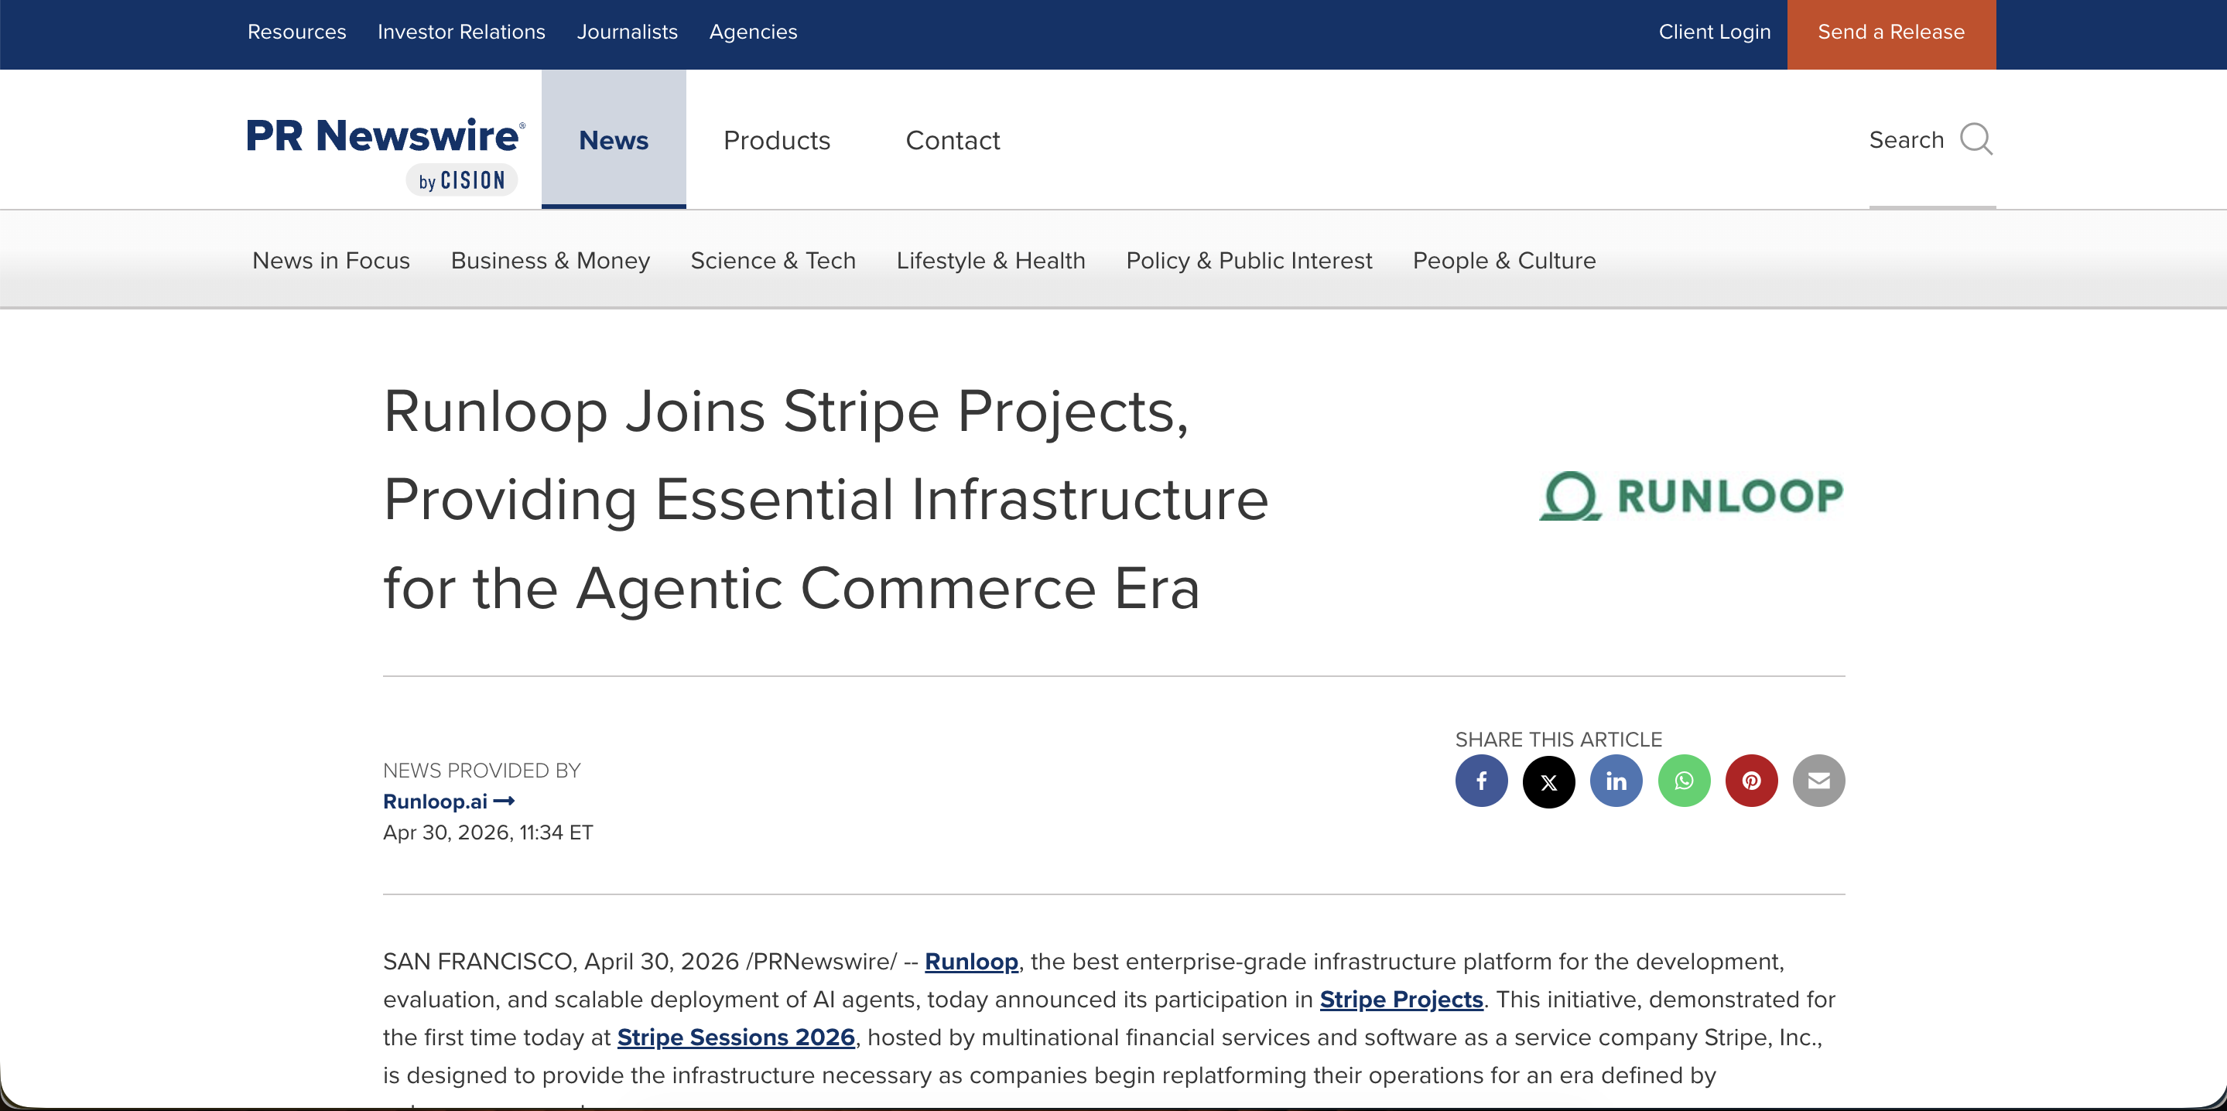Click the Runloop company logo
Viewport: 2227px width, 1111px height.
pyautogui.click(x=1691, y=495)
